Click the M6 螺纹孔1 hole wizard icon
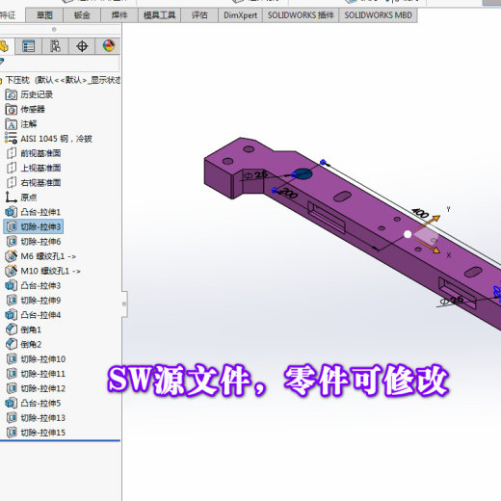501x501 pixels. tap(12, 256)
